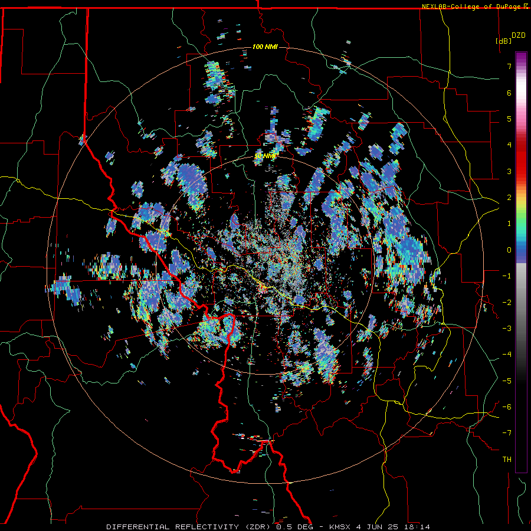Click the legend label 1
The height and width of the screenshot is (531, 531).
click(x=509, y=224)
